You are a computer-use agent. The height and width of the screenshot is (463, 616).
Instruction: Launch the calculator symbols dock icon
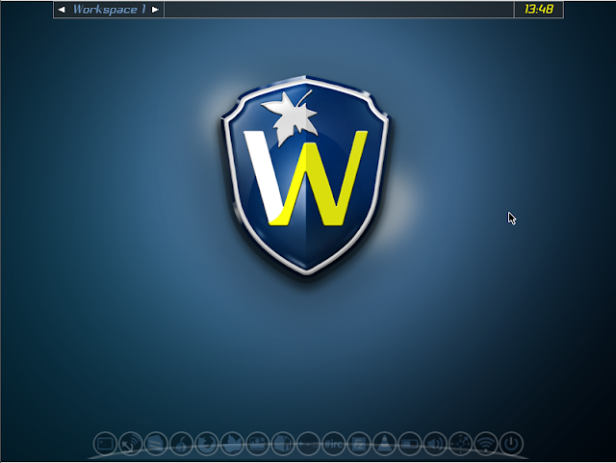point(308,444)
